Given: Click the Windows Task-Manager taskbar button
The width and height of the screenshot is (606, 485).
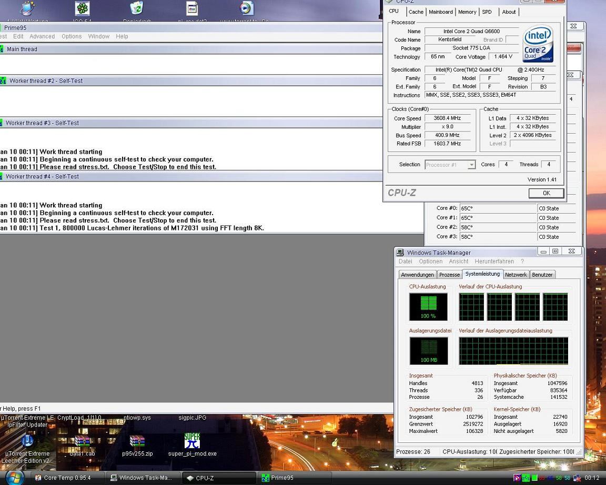Looking at the screenshot, I should pyautogui.click(x=144, y=478).
